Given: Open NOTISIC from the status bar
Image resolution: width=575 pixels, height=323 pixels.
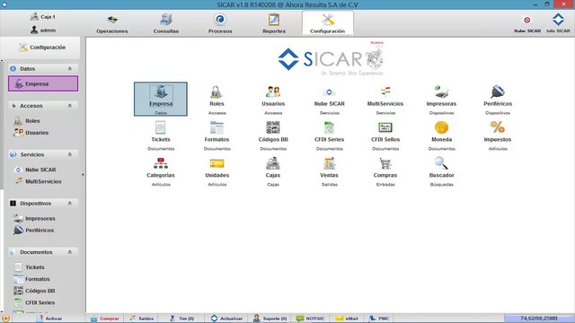Looking at the screenshot, I should [310, 319].
